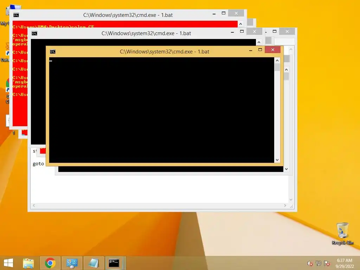
Task: Maximize the front cmd.exe window
Action: [260, 50]
